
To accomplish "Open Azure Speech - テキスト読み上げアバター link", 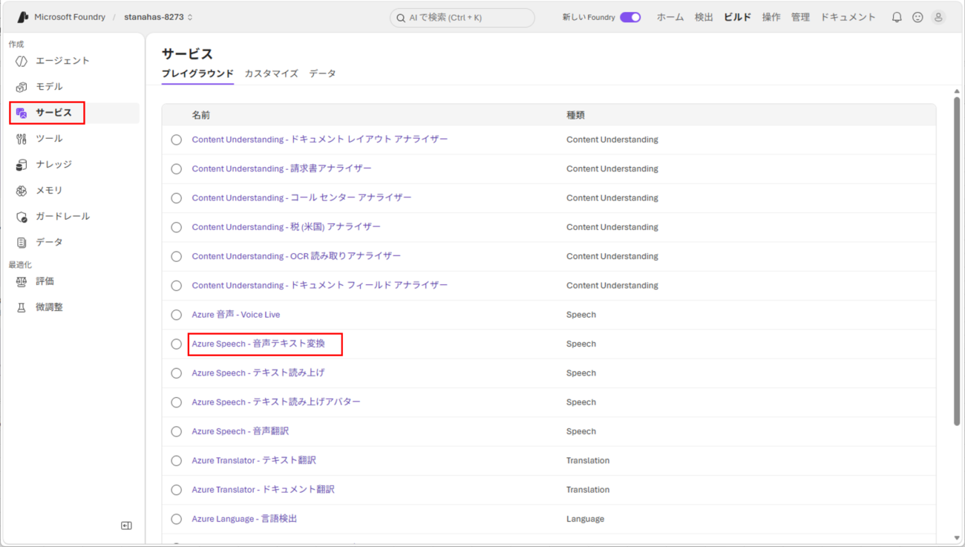I will tap(276, 402).
